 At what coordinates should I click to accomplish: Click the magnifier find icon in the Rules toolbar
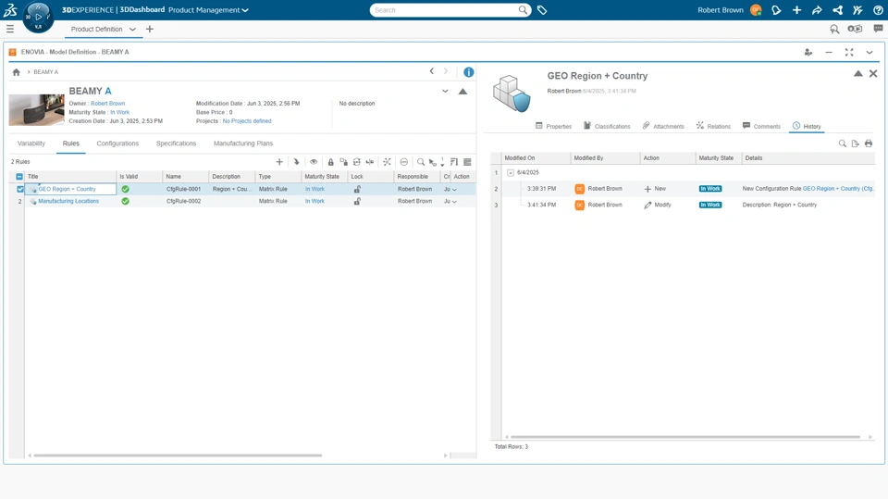(x=421, y=162)
